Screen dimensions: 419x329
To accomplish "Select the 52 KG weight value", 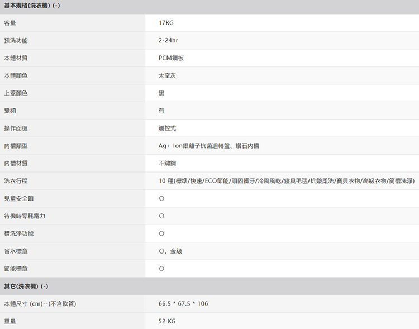I will point(167,321).
